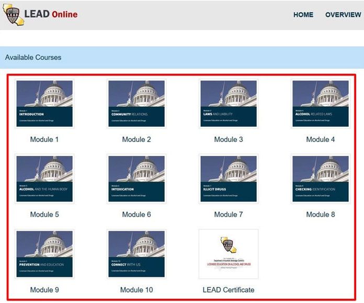364x303 pixels.
Task: Follow the Module 5 text link
Action: (44, 215)
